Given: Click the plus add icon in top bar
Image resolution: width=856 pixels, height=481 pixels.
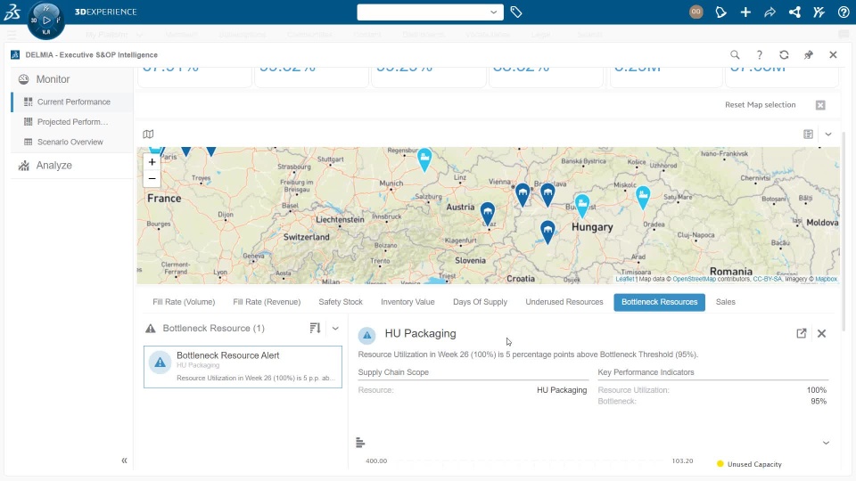Looking at the screenshot, I should point(745,12).
